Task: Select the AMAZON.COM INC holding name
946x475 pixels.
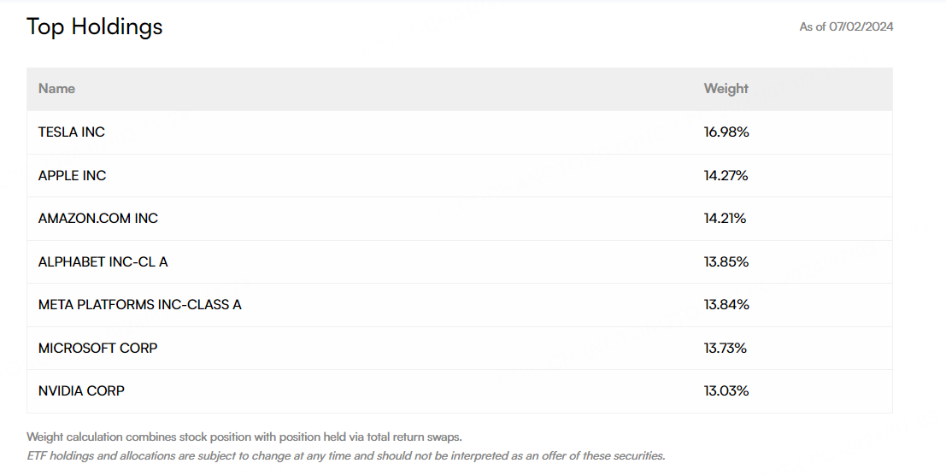Action: tap(98, 219)
